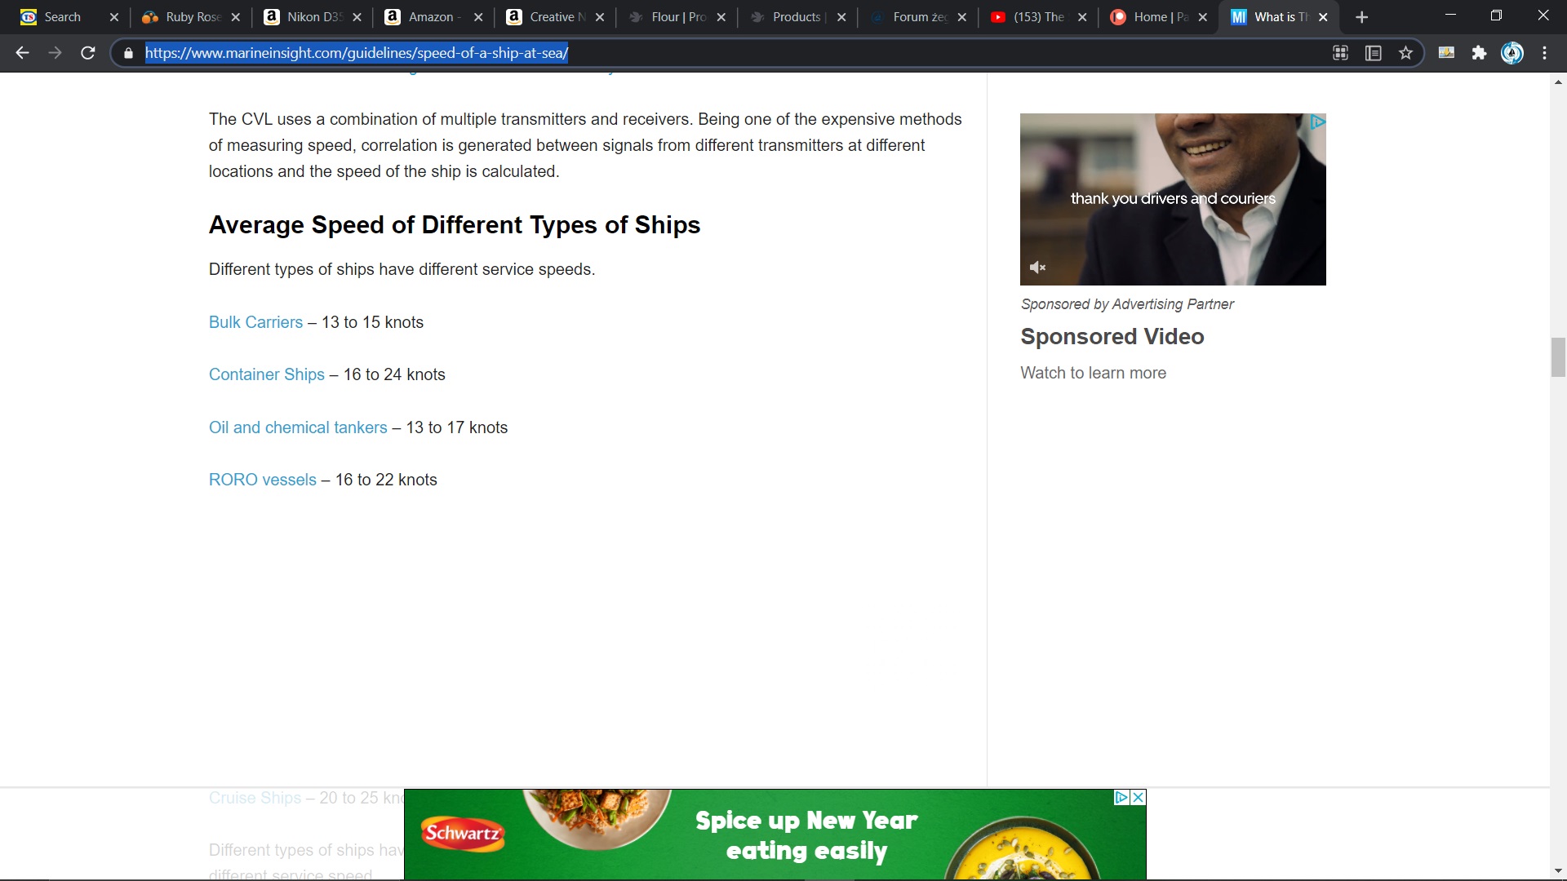Bookmark this page with star icon
The image size is (1567, 881).
[x=1405, y=53]
